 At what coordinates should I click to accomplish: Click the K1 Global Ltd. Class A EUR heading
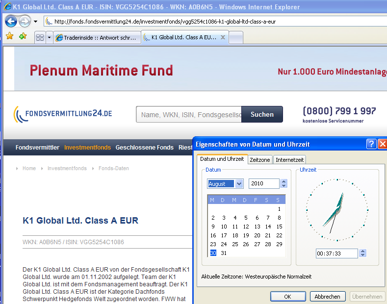[80, 220]
